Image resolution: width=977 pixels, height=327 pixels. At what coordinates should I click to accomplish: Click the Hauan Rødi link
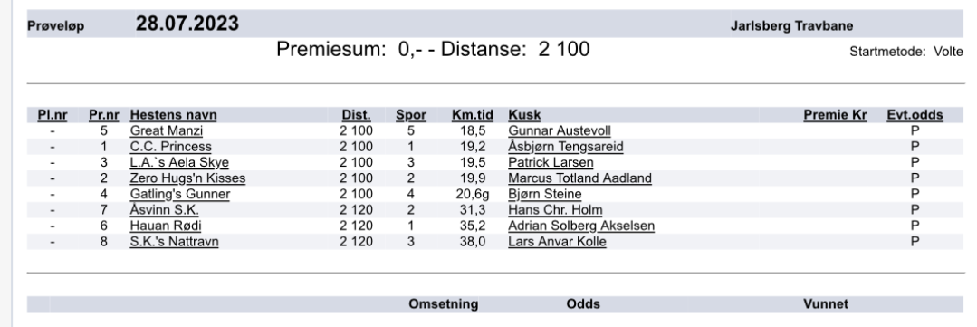tap(166, 226)
